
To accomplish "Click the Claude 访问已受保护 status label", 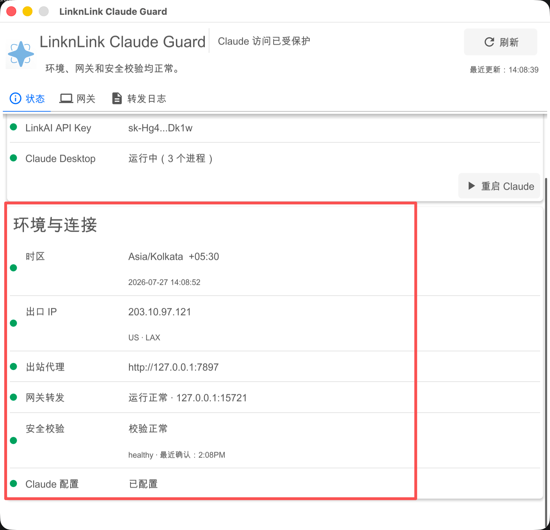I will coord(264,41).
